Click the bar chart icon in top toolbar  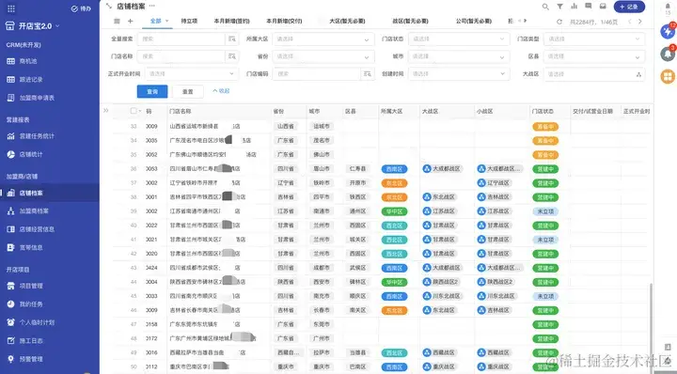(x=574, y=7)
